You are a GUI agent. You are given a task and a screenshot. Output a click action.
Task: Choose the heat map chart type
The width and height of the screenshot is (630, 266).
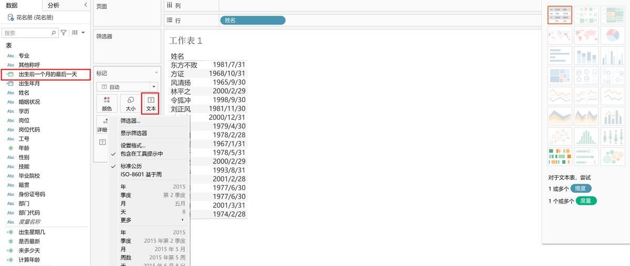(586, 15)
